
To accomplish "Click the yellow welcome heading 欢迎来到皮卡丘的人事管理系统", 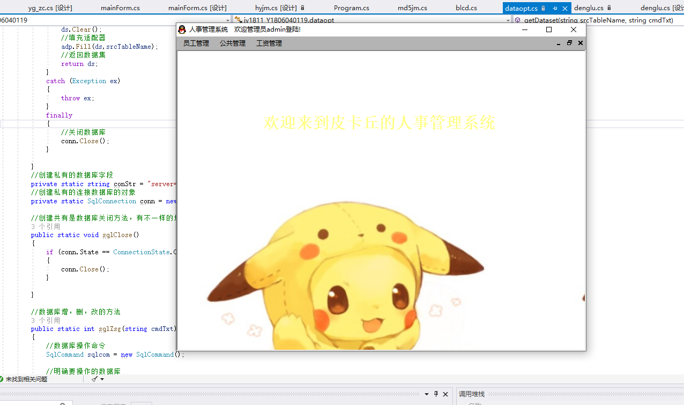I will click(x=380, y=122).
